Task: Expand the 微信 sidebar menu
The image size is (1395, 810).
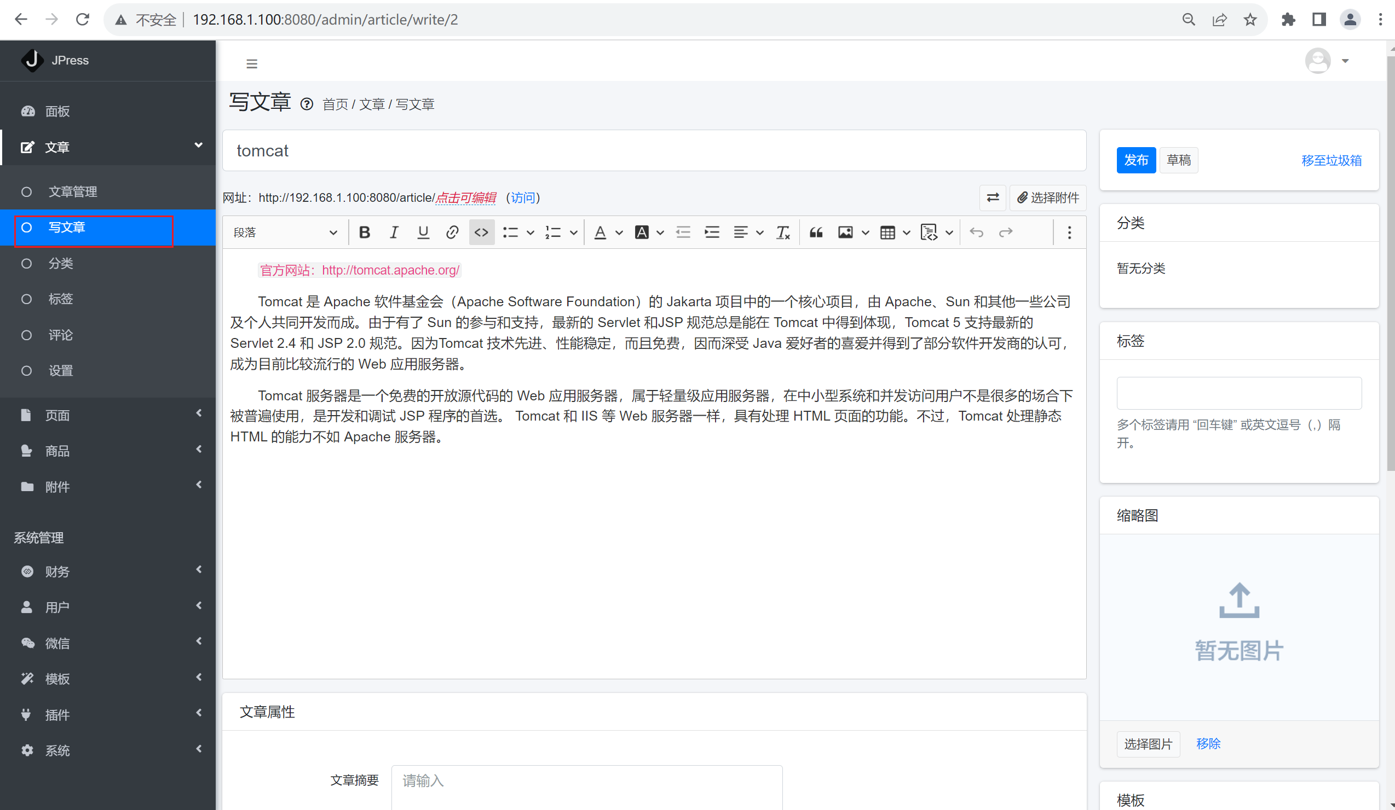Action: pos(108,643)
